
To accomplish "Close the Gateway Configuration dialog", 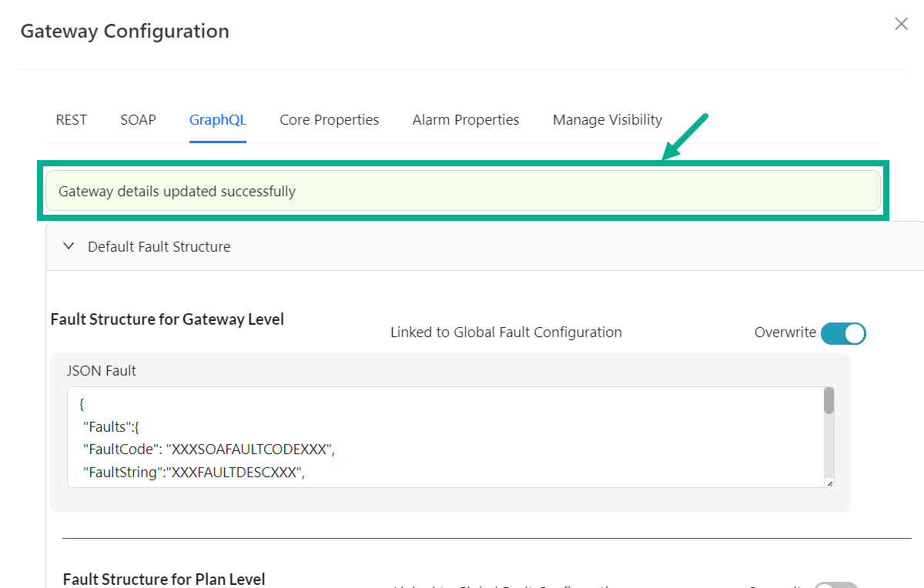I will [x=901, y=24].
